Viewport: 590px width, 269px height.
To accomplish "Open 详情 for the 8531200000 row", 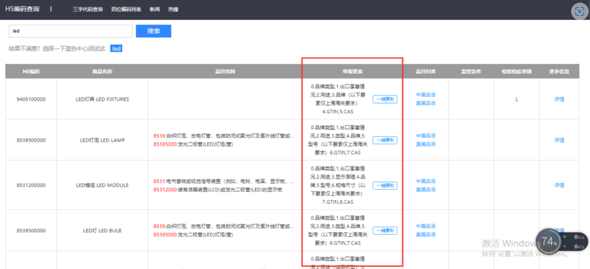I will (x=559, y=185).
